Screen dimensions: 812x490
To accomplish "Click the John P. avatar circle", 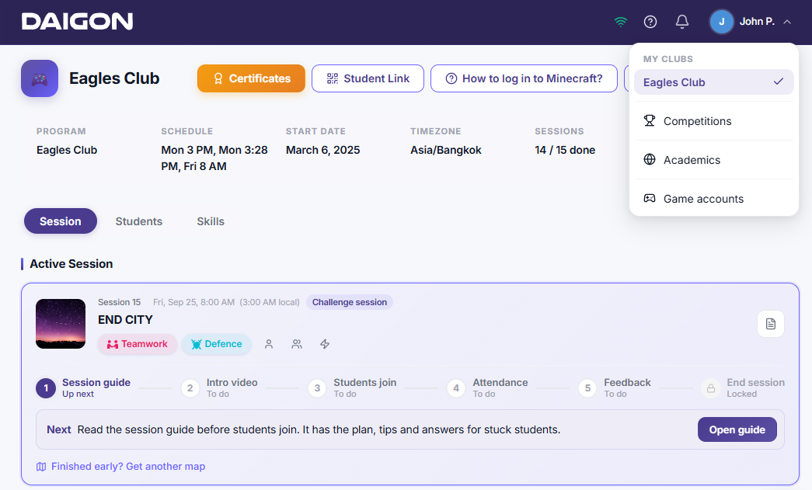I will 721,22.
